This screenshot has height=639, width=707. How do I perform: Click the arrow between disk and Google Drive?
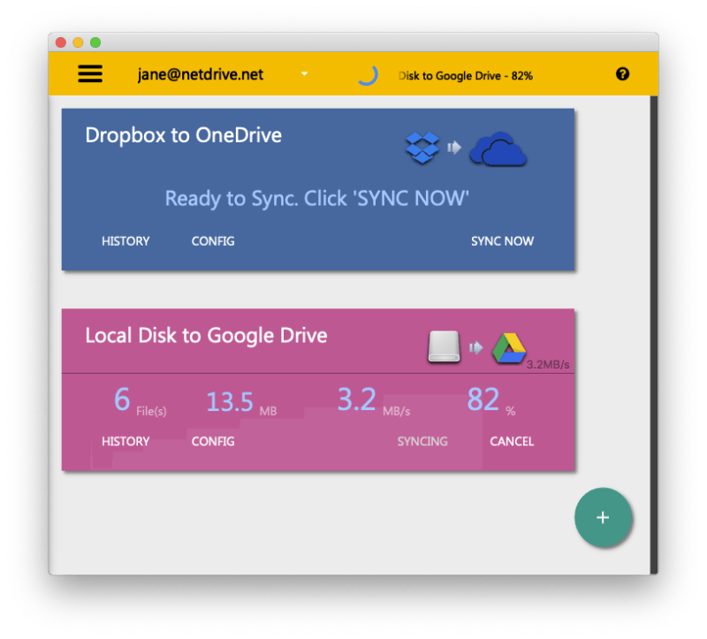[x=475, y=347]
